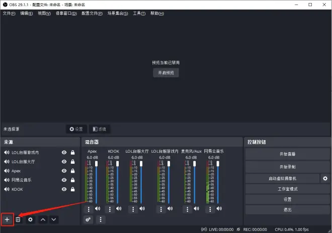
Task: Open advanced audio properties gears icon
Action: click(89, 219)
